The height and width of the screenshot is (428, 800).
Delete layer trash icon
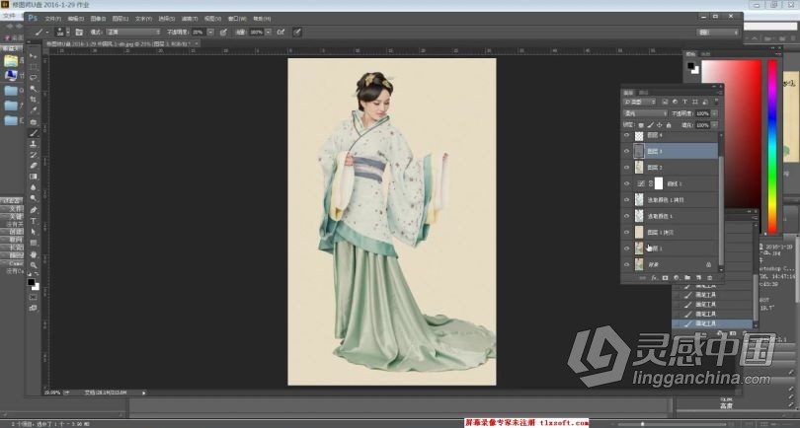pyautogui.click(x=710, y=278)
